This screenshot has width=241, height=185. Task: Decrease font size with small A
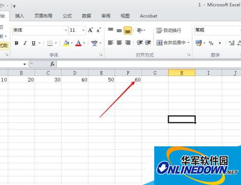[98, 30]
